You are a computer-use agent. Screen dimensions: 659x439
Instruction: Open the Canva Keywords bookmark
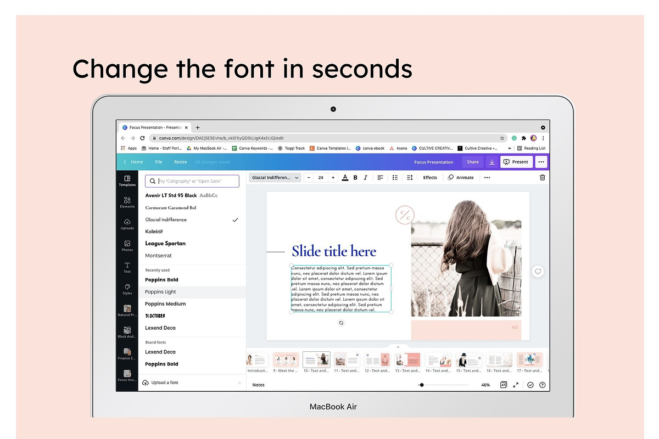(252, 148)
